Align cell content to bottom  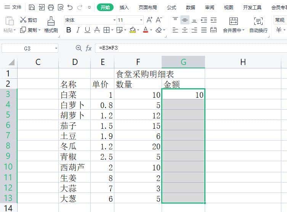(x=194, y=20)
